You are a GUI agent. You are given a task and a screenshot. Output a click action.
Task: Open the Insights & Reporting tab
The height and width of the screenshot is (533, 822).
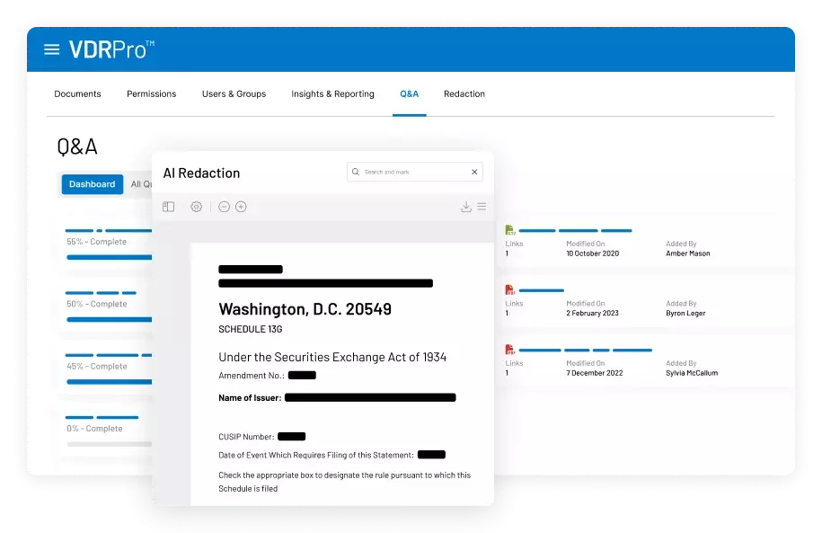(x=332, y=94)
